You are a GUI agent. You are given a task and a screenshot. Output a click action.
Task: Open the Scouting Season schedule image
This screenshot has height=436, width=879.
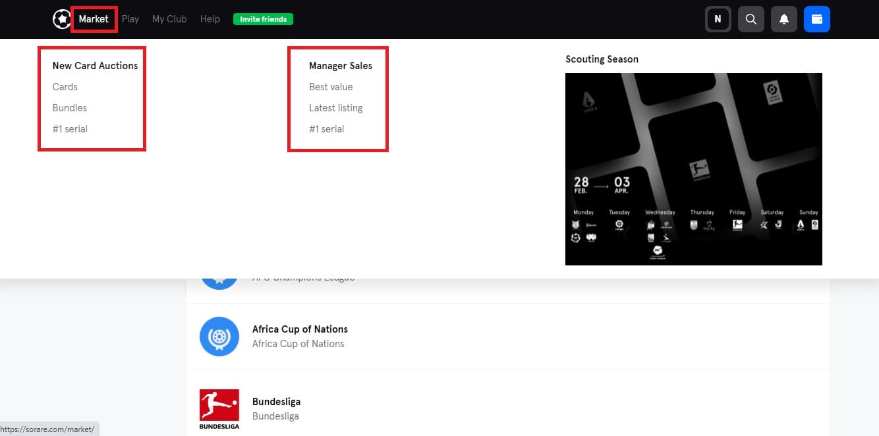tap(694, 169)
